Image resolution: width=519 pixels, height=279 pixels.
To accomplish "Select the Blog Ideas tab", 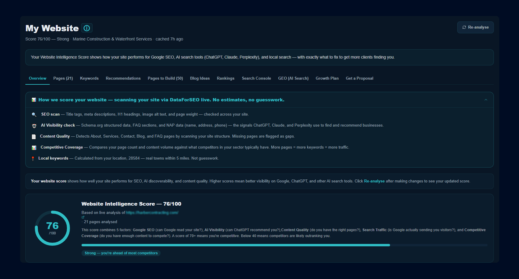I will pyautogui.click(x=200, y=79).
